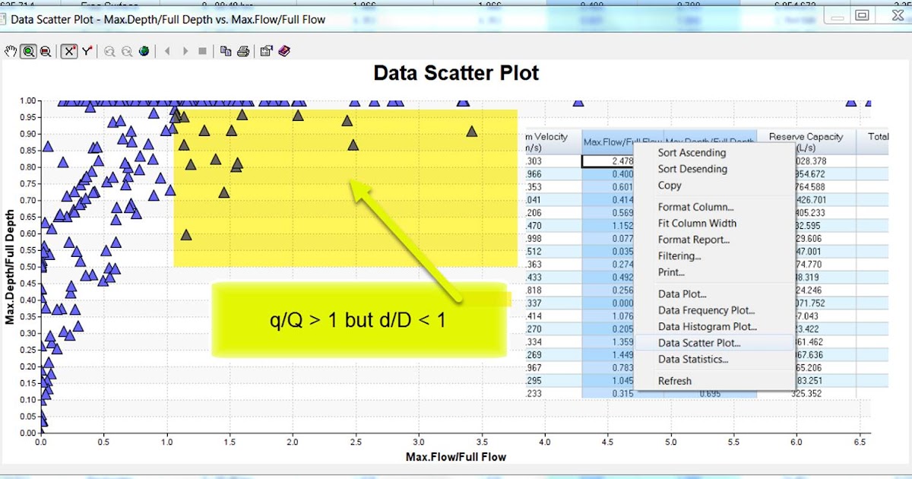This screenshot has height=479, width=912.
Task: Toggle the X-axis display button
Action: point(68,51)
